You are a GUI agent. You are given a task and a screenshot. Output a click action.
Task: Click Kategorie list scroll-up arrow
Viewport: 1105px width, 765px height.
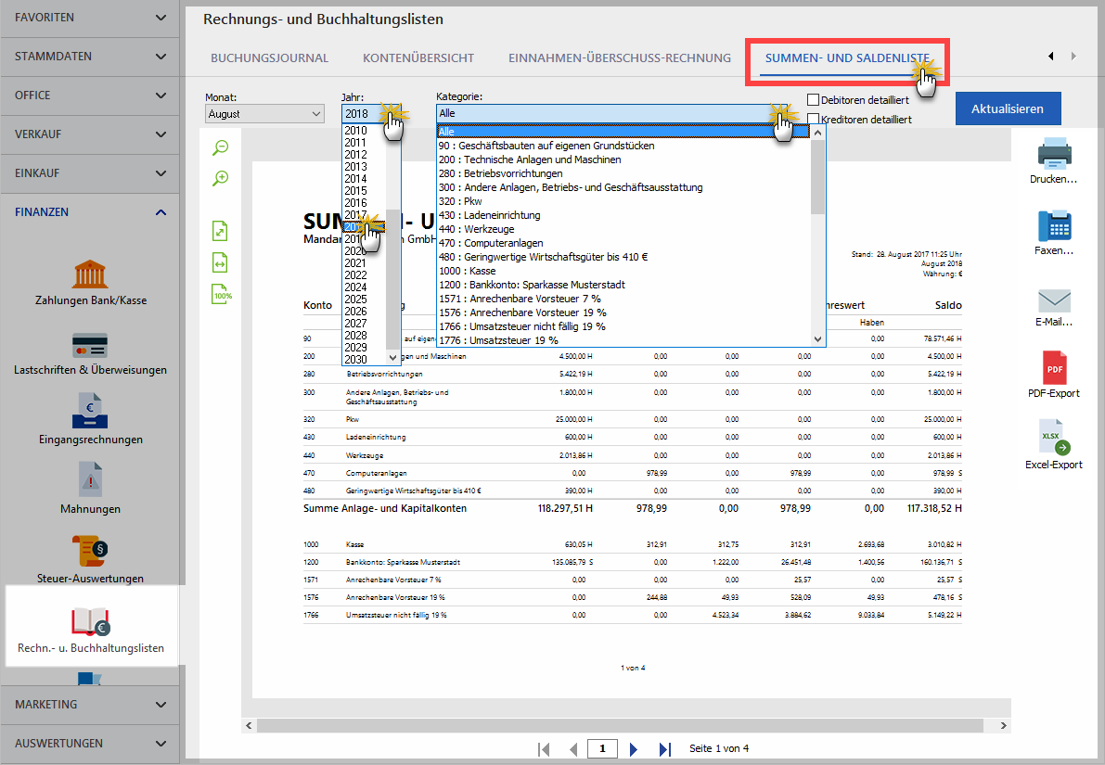(x=817, y=133)
